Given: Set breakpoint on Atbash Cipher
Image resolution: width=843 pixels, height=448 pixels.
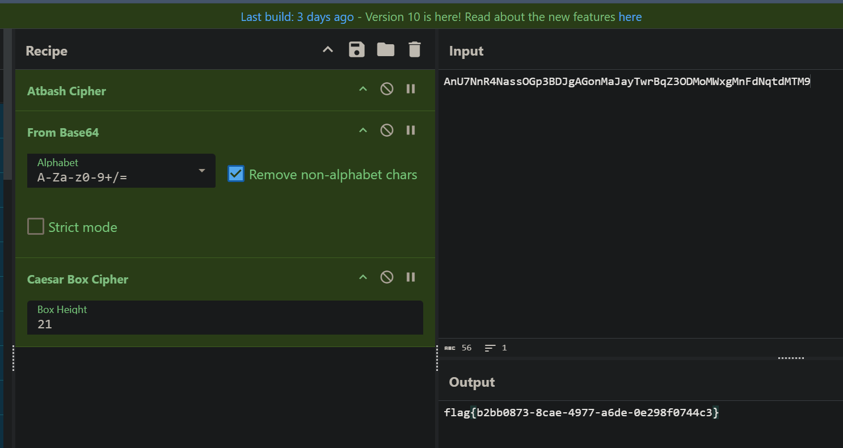Looking at the screenshot, I should (411, 89).
